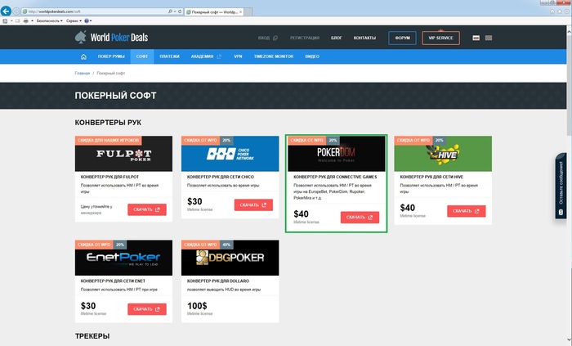Viewport: 572px width, 346px height.
Task: Click the World Poker Deals logo
Action: click(111, 38)
